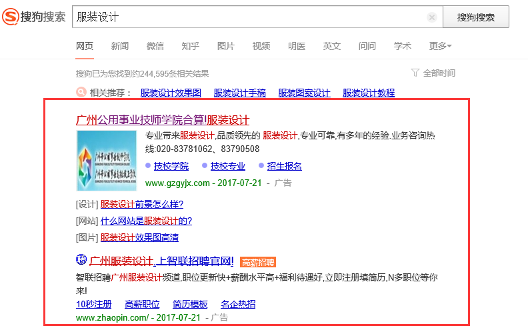Switch to the 新闻 tab
528x330 pixels.
tap(120, 46)
